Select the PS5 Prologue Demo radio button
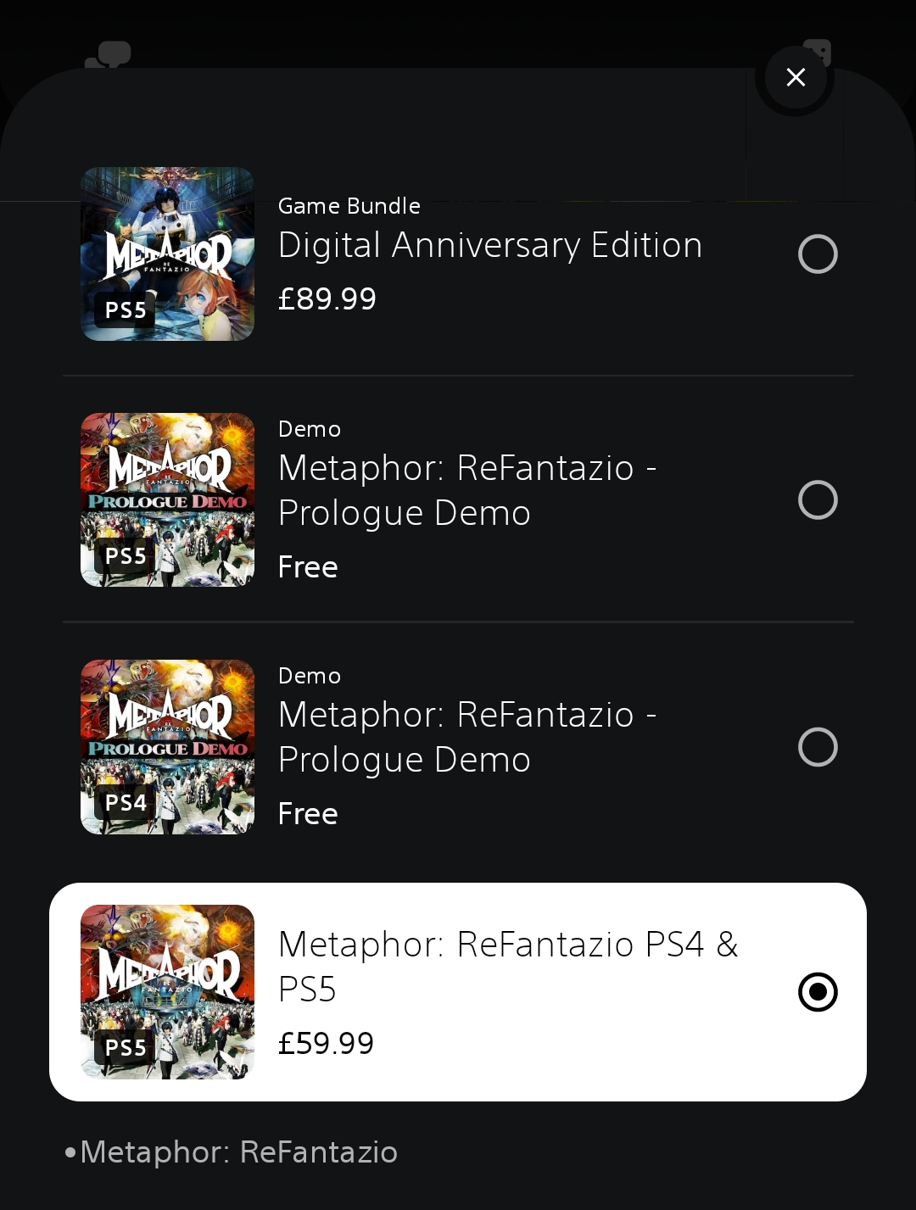Viewport: 916px width, 1210px height. pos(818,499)
